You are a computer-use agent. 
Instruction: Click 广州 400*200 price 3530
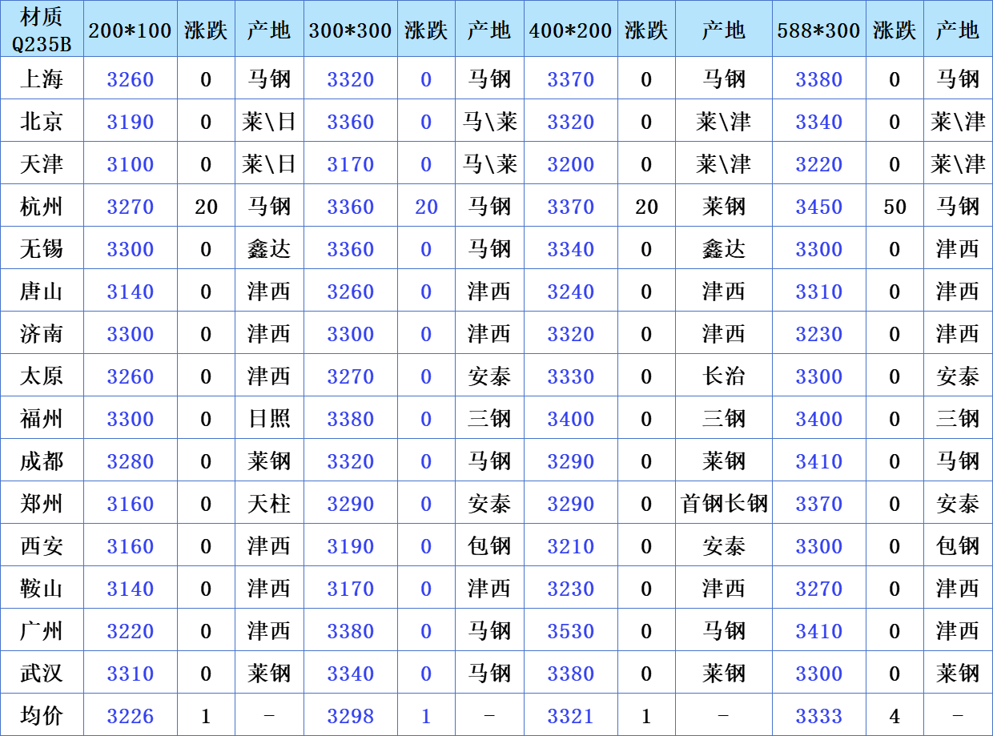(x=570, y=631)
